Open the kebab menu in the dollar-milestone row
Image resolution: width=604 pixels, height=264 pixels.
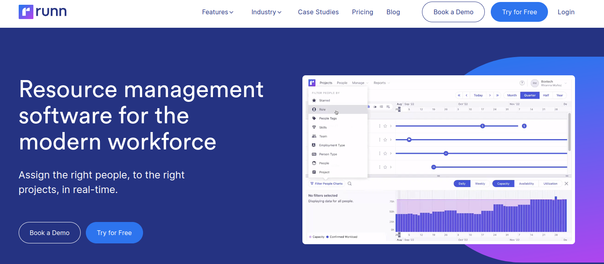(379, 126)
